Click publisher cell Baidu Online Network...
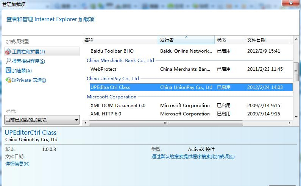 click(x=186, y=51)
